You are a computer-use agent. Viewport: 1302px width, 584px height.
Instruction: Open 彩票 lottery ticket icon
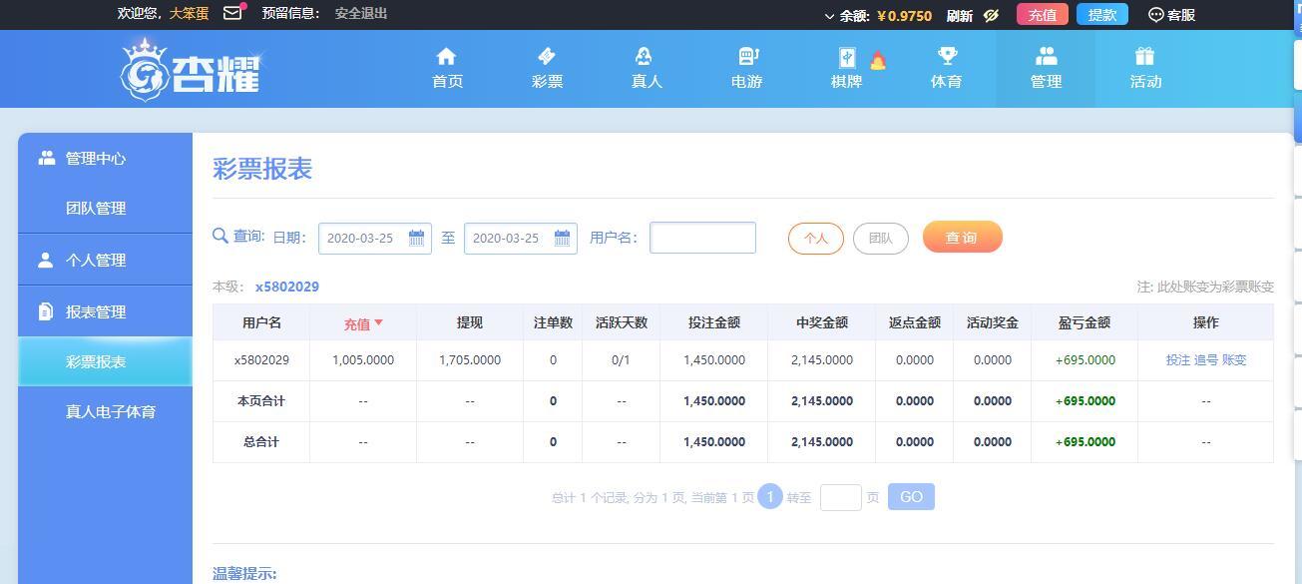tap(547, 56)
